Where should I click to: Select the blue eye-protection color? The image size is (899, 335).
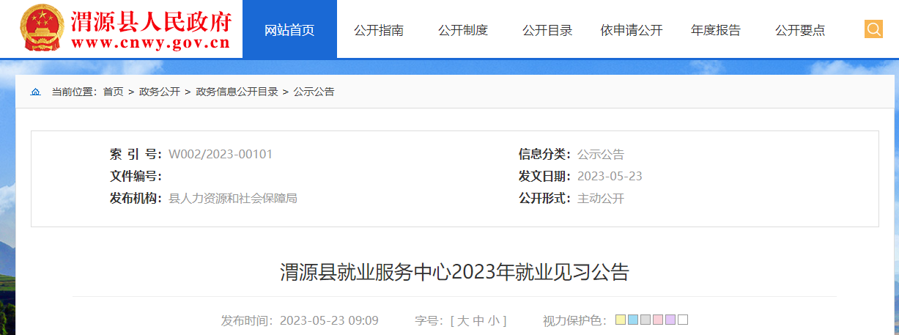633,320
